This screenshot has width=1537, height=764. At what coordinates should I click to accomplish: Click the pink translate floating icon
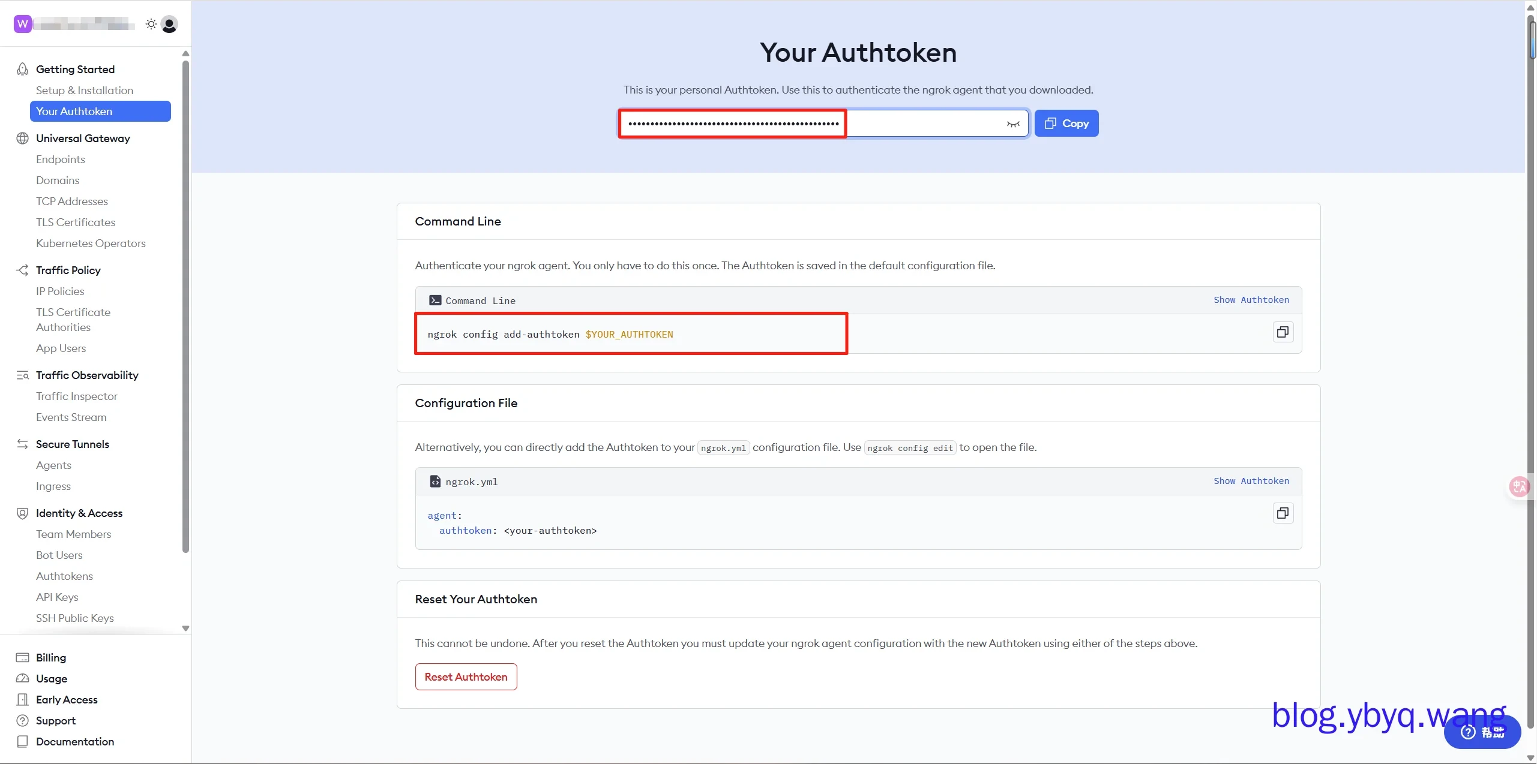pyautogui.click(x=1519, y=486)
